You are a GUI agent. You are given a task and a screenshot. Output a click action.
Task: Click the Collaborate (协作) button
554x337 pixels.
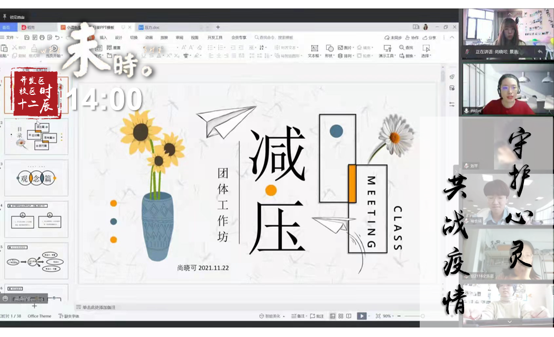tap(412, 37)
